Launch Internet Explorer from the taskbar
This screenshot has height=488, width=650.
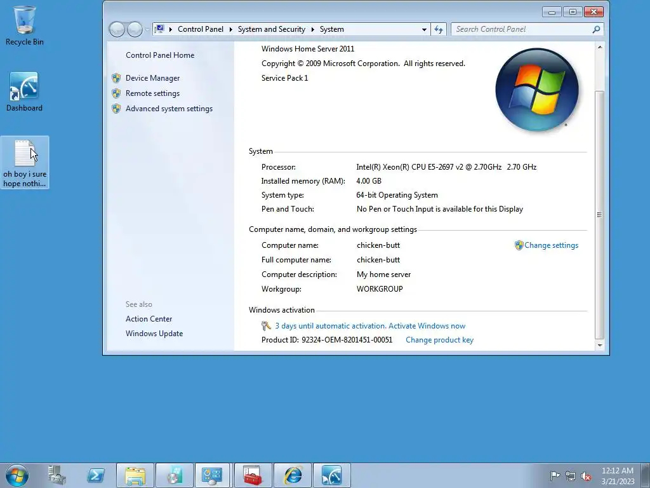pos(292,475)
